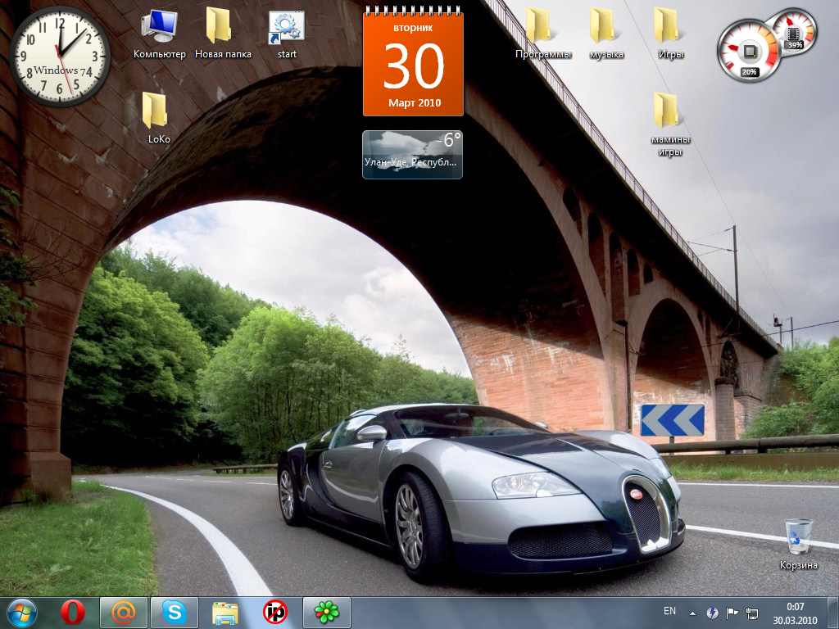Open the taskbar clock showing 0:07
The width and height of the screenshot is (839, 629).
tap(796, 612)
